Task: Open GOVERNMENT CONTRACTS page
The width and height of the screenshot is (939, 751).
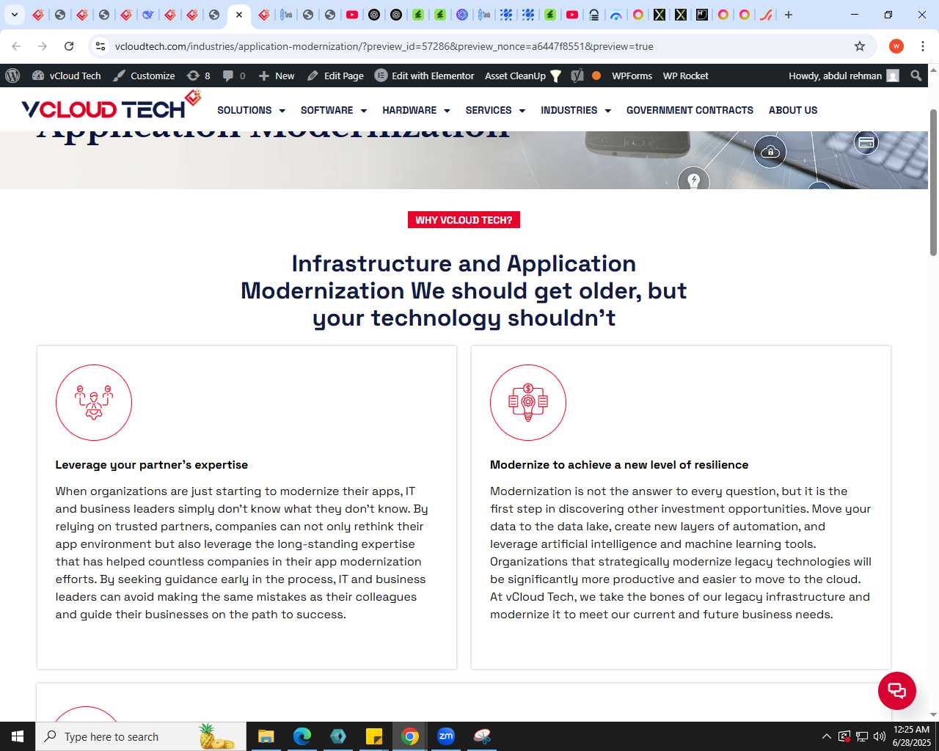Action: pyautogui.click(x=690, y=110)
